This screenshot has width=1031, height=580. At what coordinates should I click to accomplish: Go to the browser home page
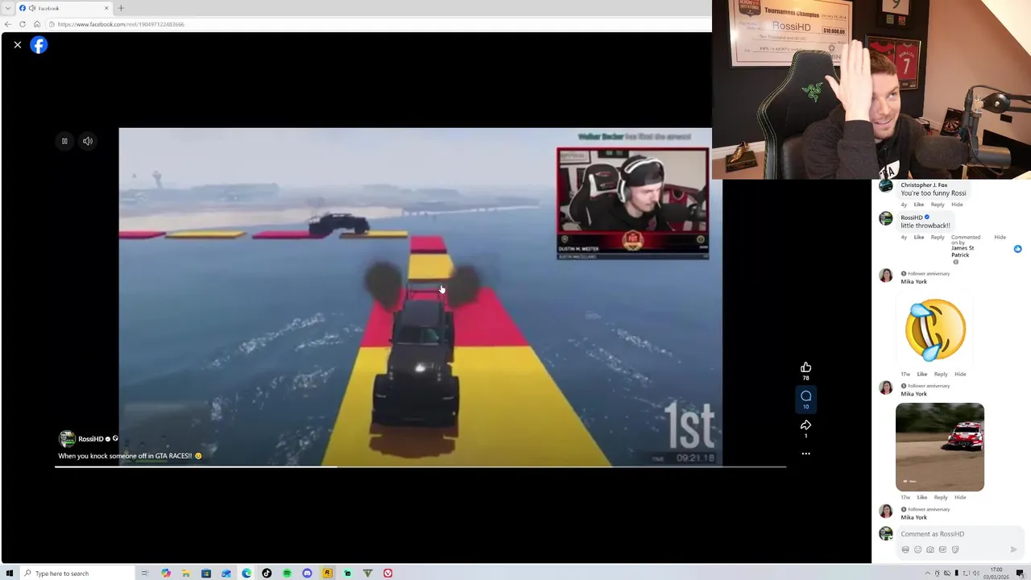pyautogui.click(x=37, y=24)
